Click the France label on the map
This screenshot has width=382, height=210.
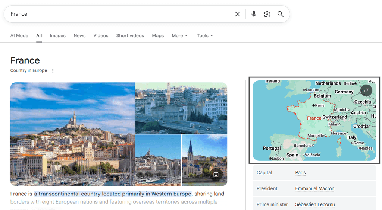tap(314, 118)
